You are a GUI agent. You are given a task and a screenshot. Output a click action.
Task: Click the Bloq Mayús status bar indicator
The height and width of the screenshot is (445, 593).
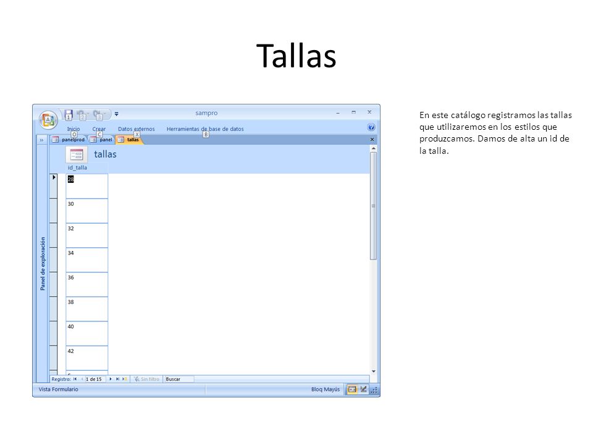326,389
